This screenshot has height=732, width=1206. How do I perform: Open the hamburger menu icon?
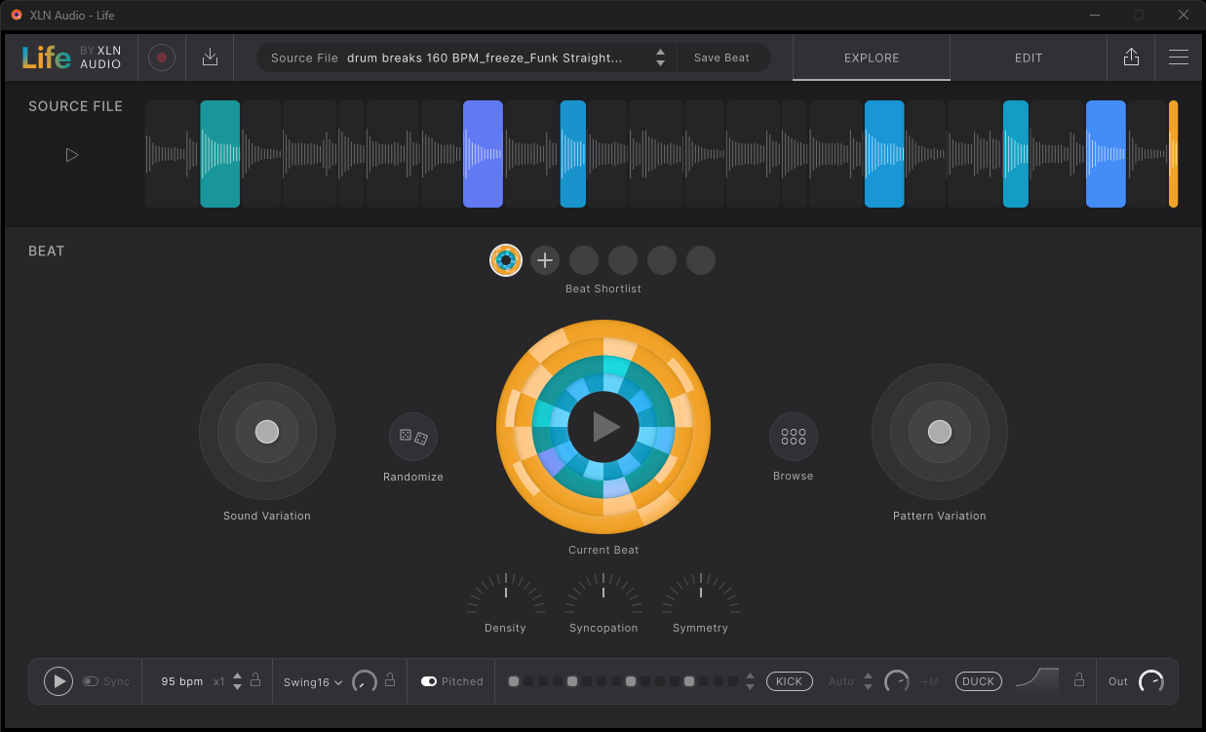[1179, 57]
